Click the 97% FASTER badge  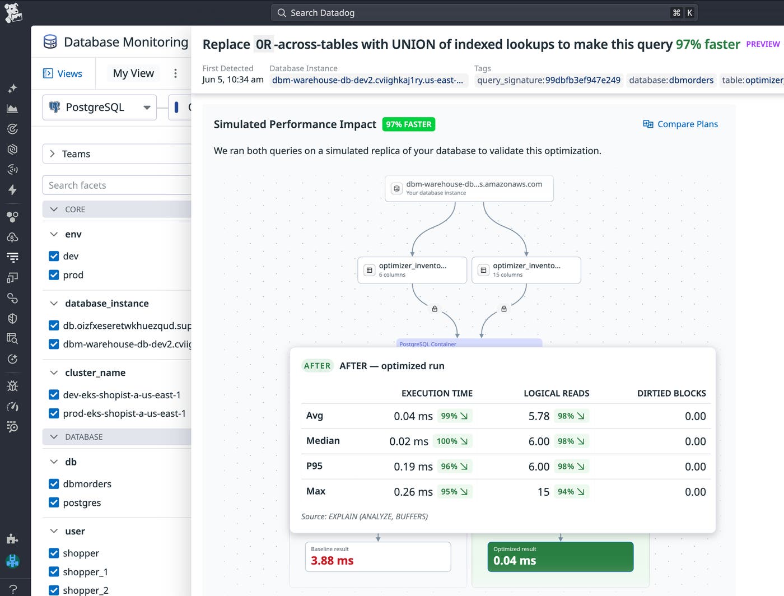[x=409, y=124]
